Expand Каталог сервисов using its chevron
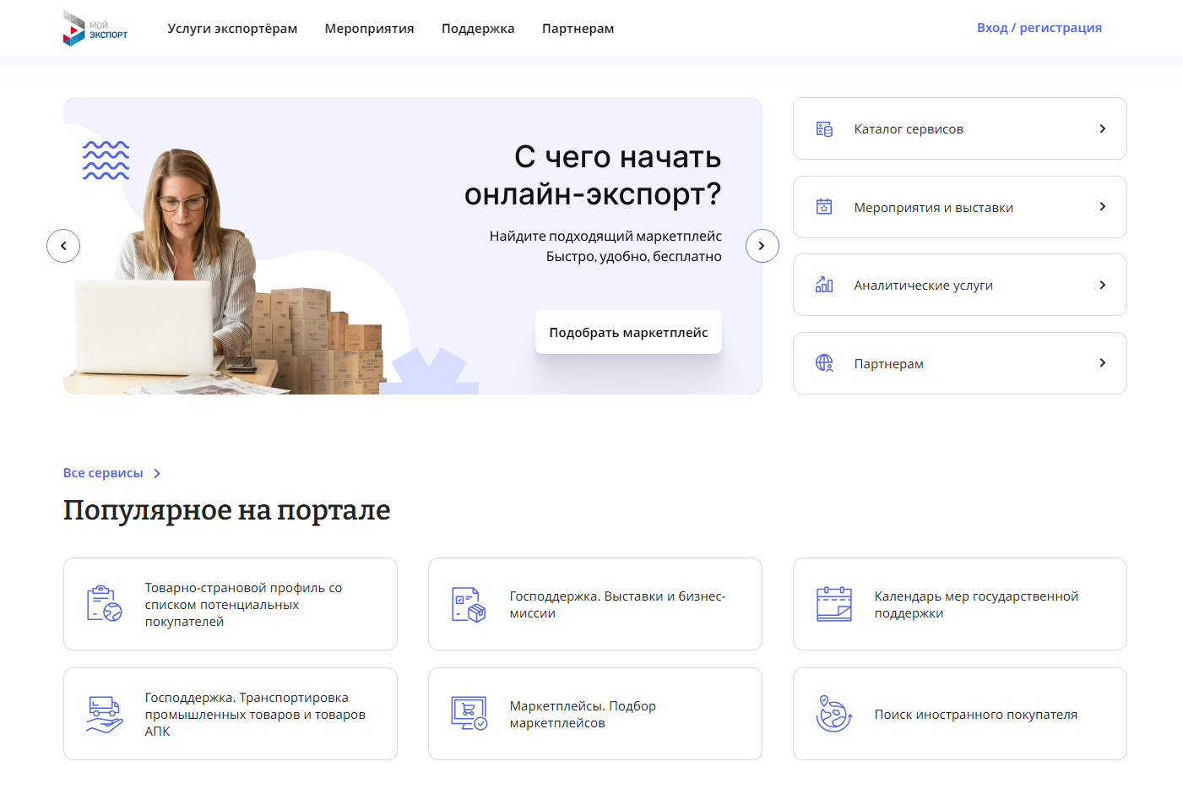 tap(1102, 128)
